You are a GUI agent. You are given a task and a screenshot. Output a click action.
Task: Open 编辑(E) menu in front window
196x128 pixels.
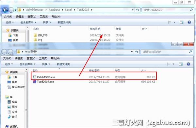click(x=19, y=58)
